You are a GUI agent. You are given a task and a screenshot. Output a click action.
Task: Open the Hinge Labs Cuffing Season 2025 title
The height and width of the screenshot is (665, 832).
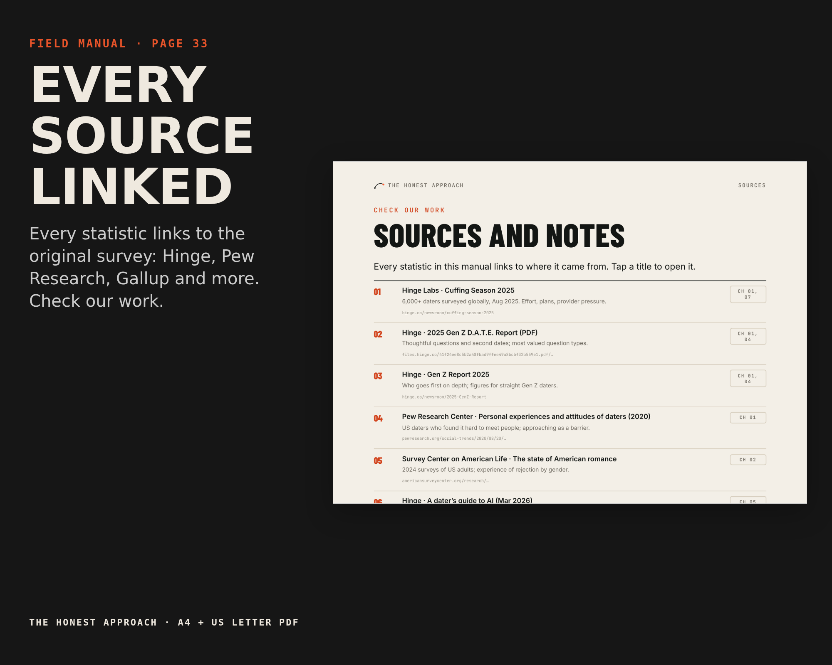click(x=458, y=291)
